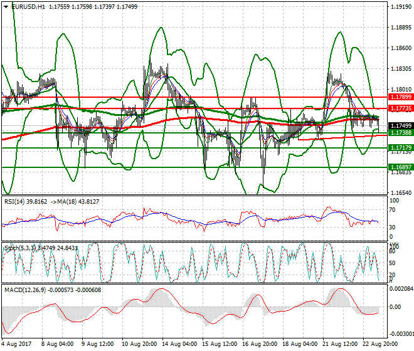Click the 16 Aug 20:00 time axis label
This screenshot has width=414, height=351.
point(260,344)
